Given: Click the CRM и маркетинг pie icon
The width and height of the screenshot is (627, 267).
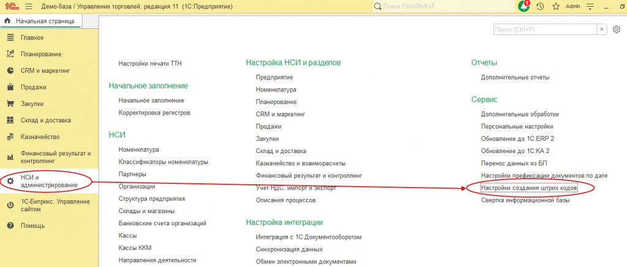Looking at the screenshot, I should tap(11, 71).
